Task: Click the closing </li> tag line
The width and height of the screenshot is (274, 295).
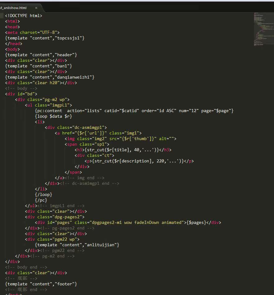Action: tap(41, 189)
